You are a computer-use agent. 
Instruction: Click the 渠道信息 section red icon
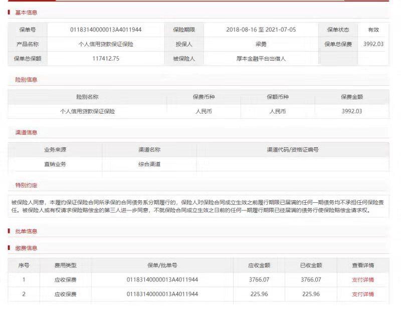(10, 132)
